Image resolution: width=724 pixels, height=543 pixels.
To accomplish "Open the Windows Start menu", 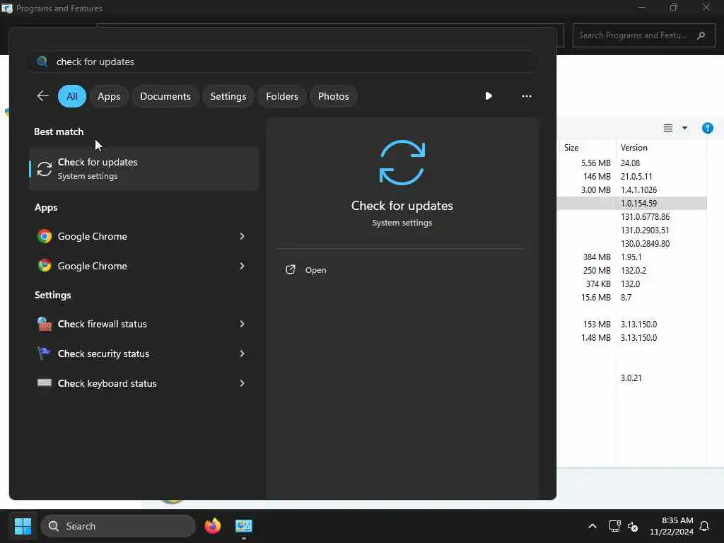I will (x=23, y=526).
